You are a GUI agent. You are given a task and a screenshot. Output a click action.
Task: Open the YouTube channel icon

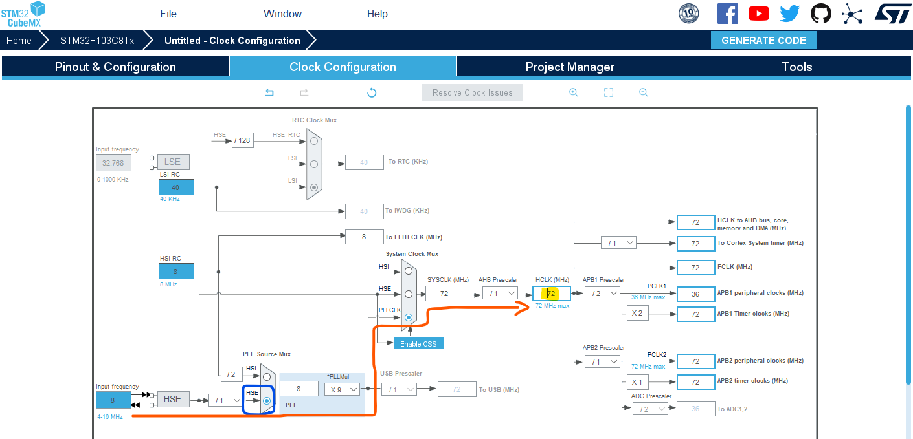coord(758,13)
